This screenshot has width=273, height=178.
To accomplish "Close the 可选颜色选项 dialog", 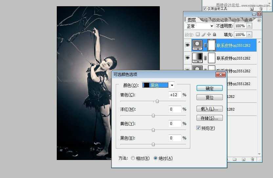I will click(x=220, y=75).
